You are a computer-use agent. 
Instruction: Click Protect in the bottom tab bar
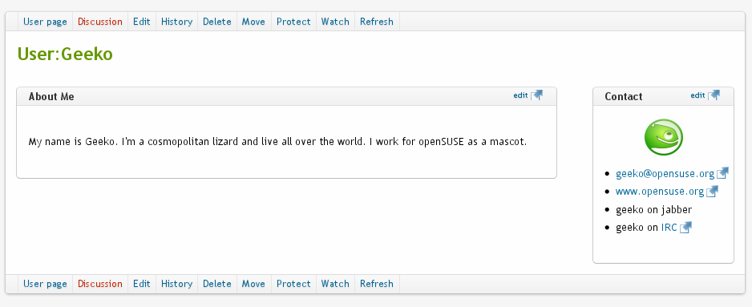[x=293, y=284]
